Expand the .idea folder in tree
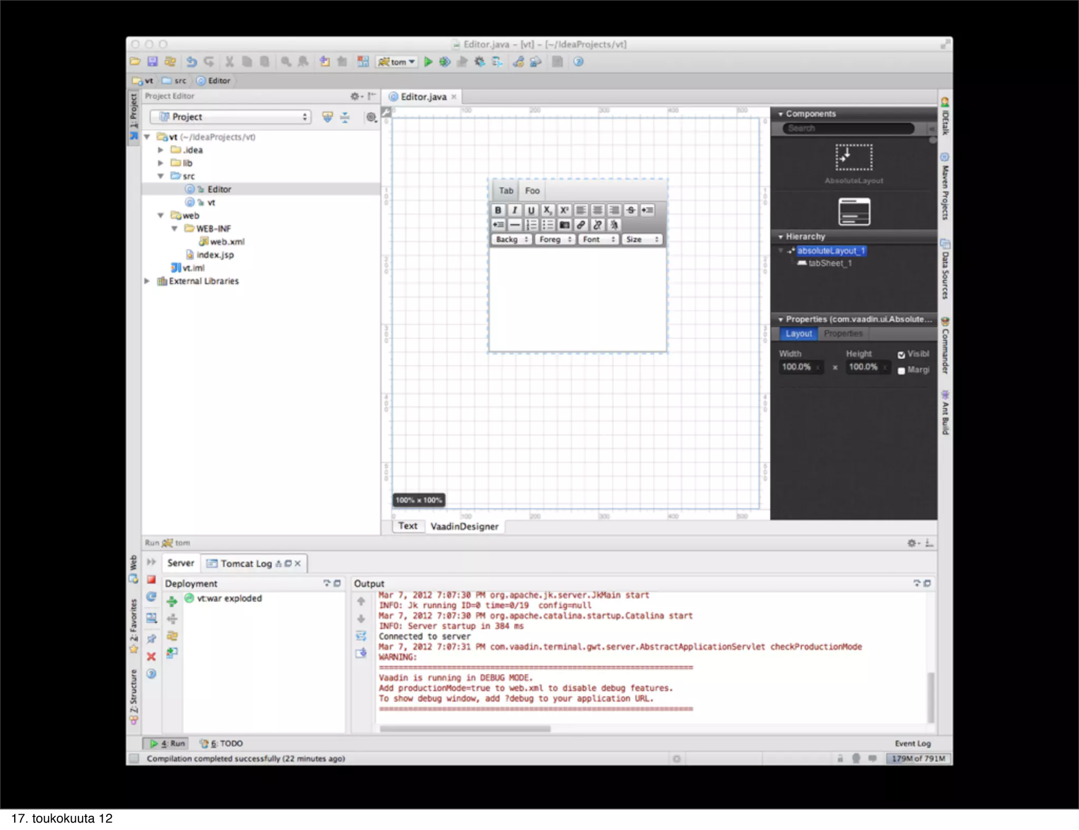 point(161,150)
